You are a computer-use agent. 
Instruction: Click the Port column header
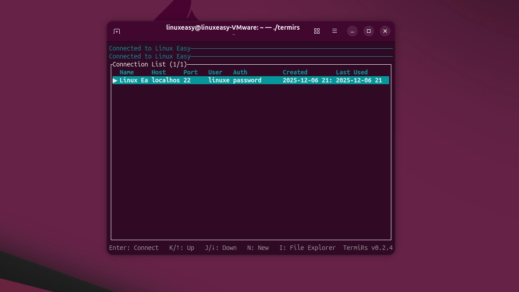[190, 72]
